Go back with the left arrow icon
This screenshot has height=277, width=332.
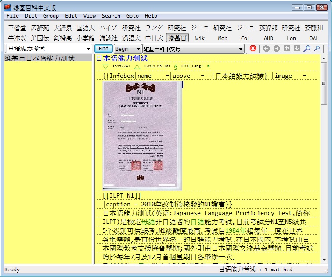pos(266,48)
